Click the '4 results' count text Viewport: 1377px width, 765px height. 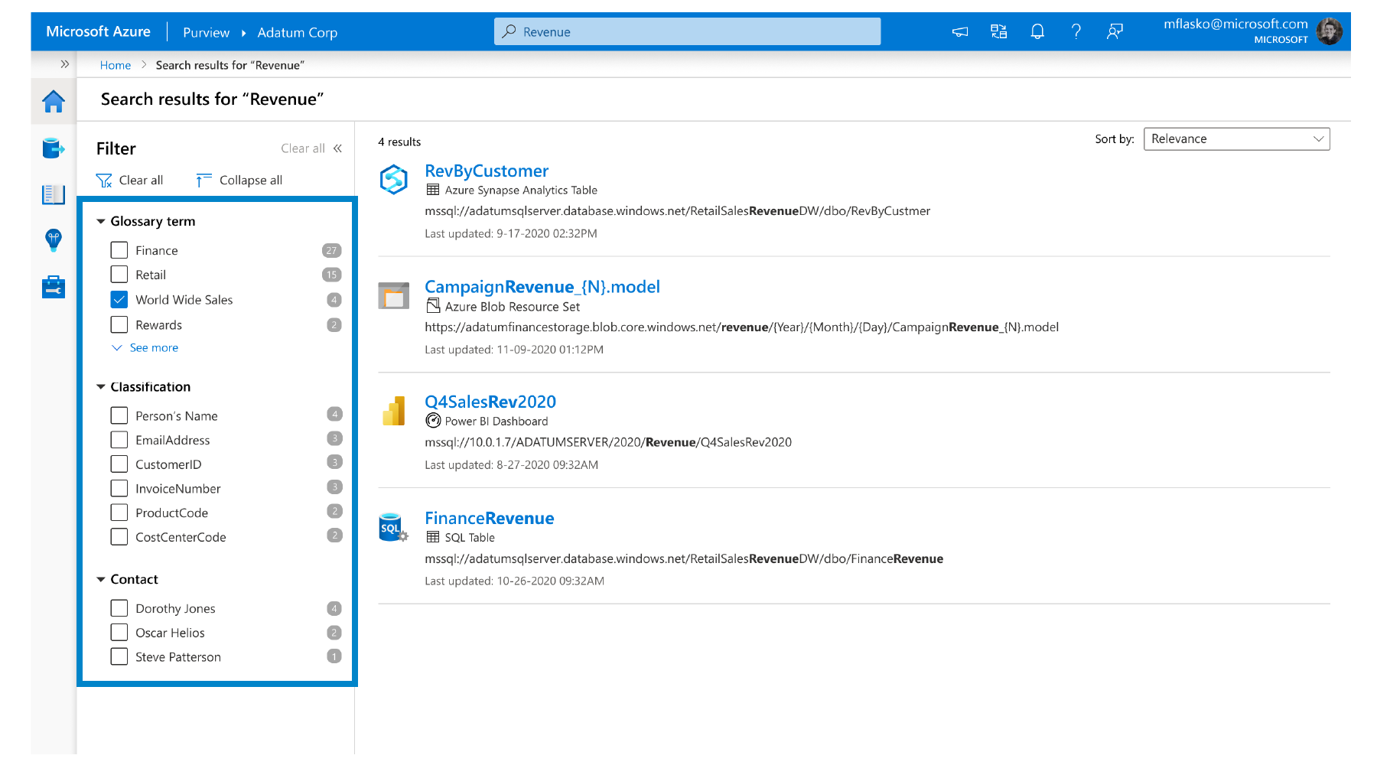(399, 142)
